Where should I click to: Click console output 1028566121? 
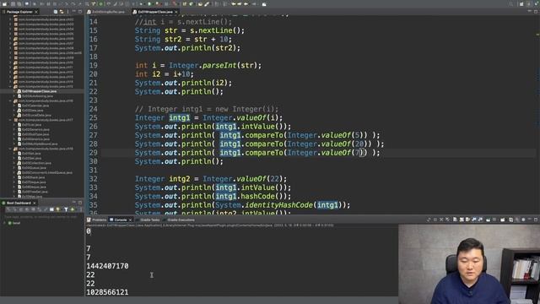coord(107,292)
